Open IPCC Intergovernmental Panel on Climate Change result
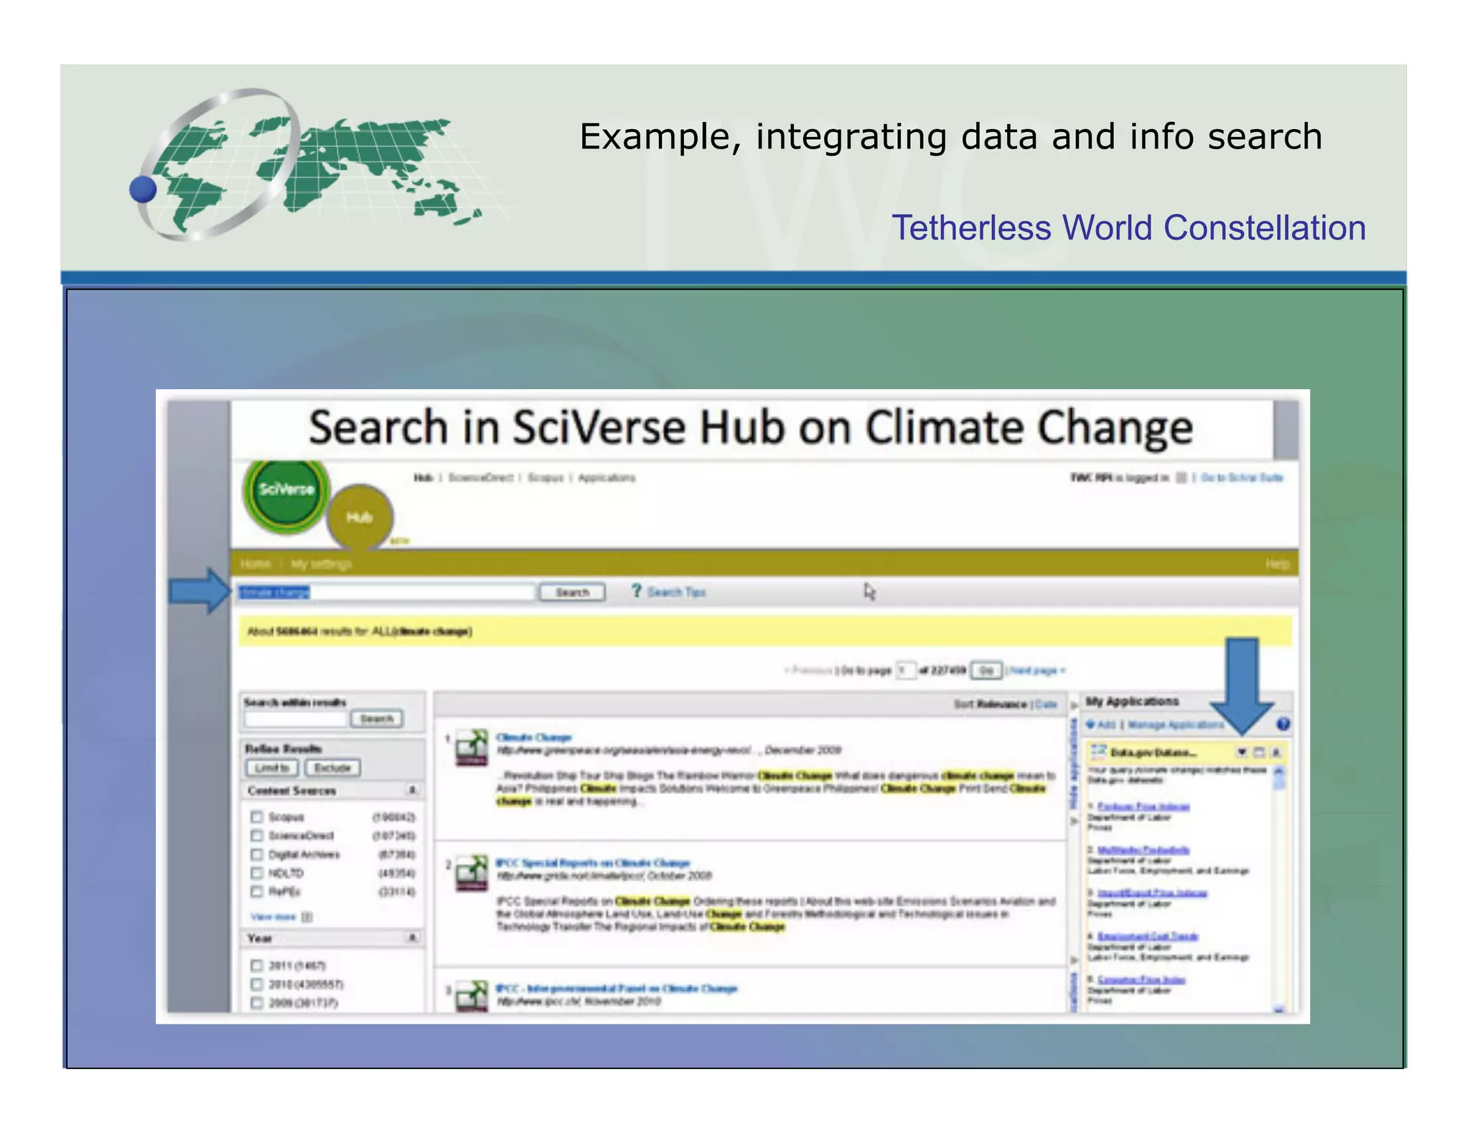Screen dimensions: 1470x1135 pos(617,988)
